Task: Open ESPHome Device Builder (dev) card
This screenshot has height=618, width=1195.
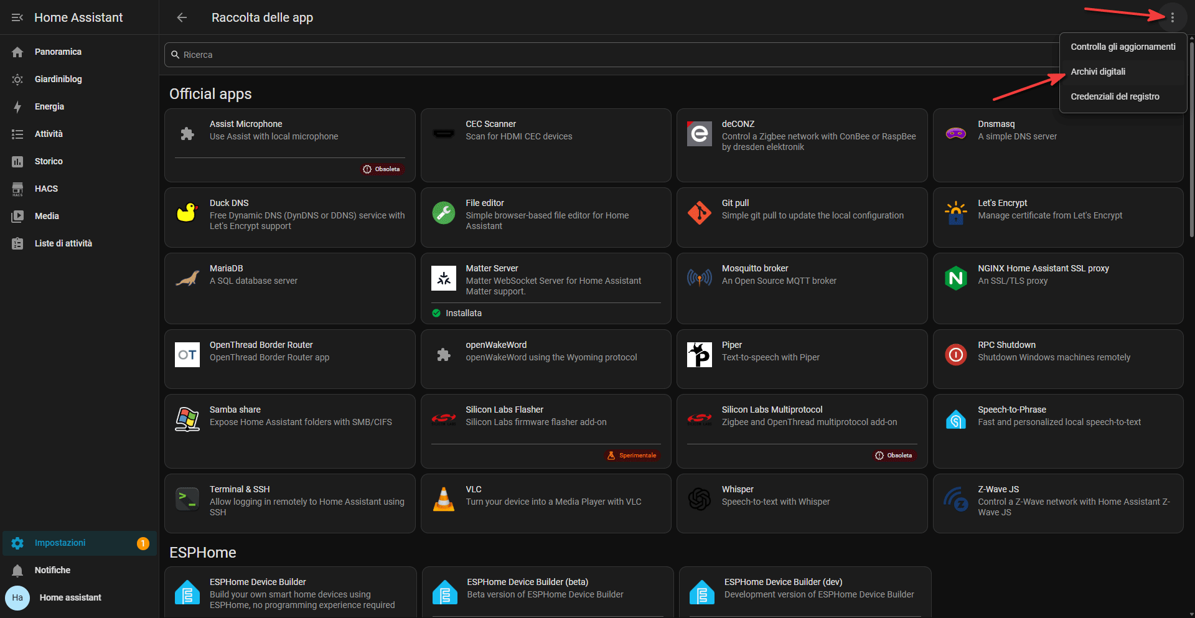Action: tap(805, 592)
